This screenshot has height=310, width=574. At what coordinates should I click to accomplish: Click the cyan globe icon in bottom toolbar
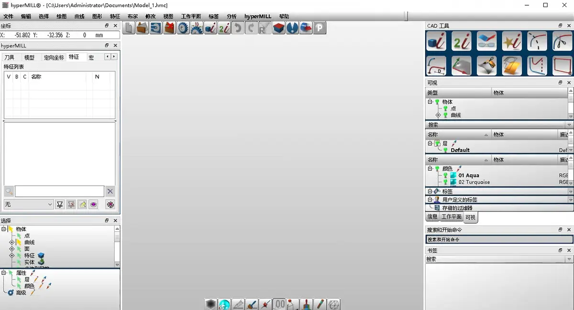click(225, 304)
